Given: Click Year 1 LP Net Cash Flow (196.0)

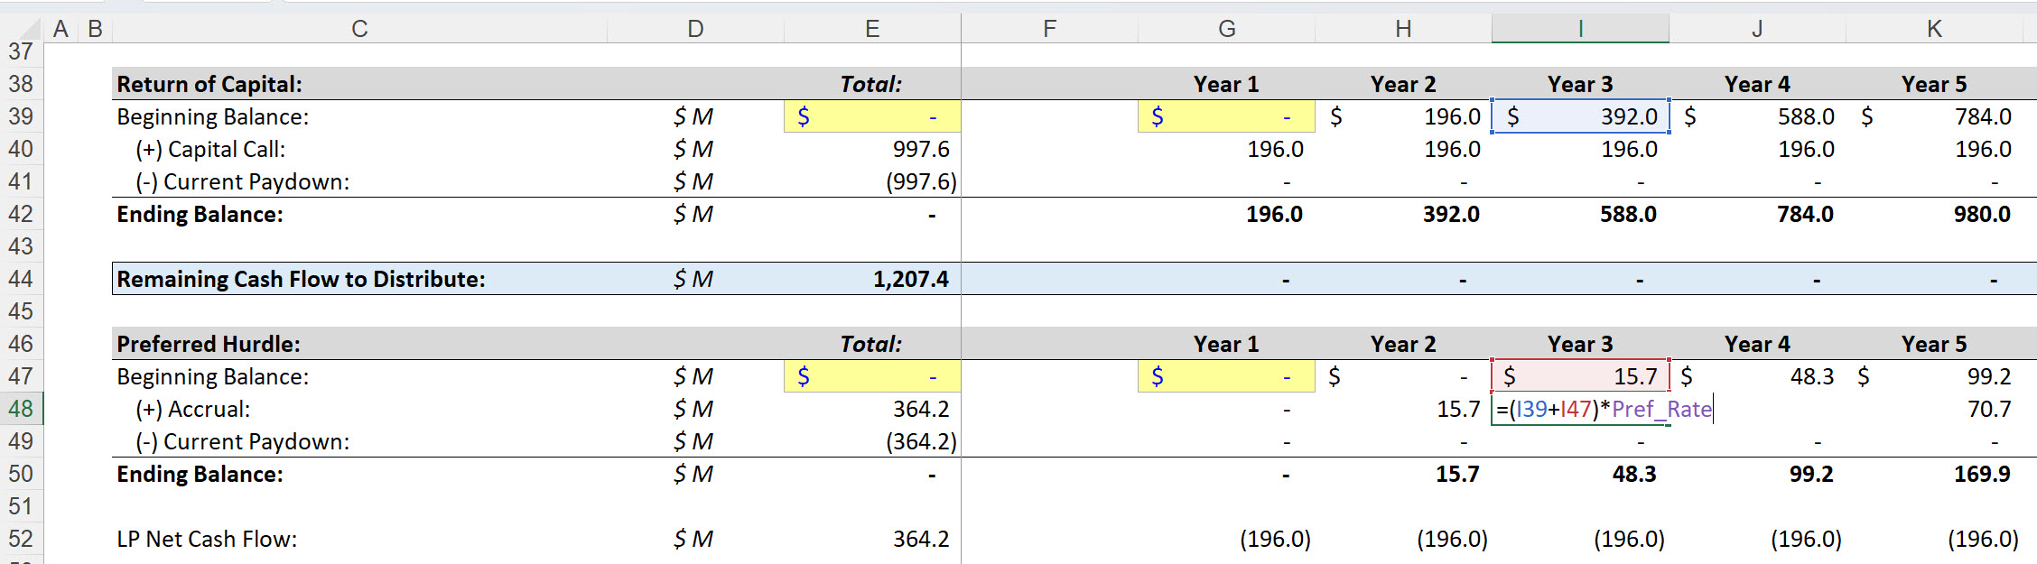Looking at the screenshot, I should click(1275, 539).
